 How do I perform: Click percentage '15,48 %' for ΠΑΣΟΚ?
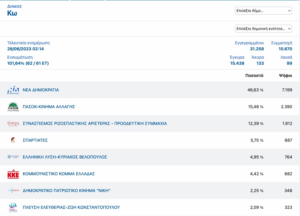[x=256, y=107]
